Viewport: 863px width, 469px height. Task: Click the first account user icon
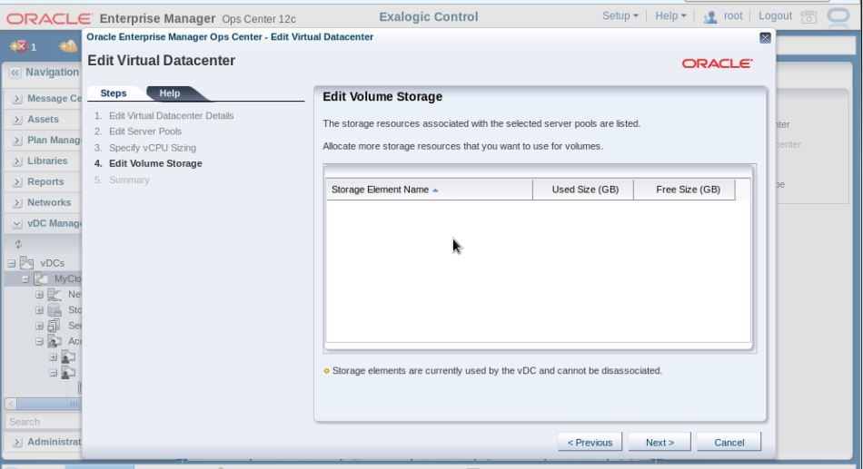[68, 357]
